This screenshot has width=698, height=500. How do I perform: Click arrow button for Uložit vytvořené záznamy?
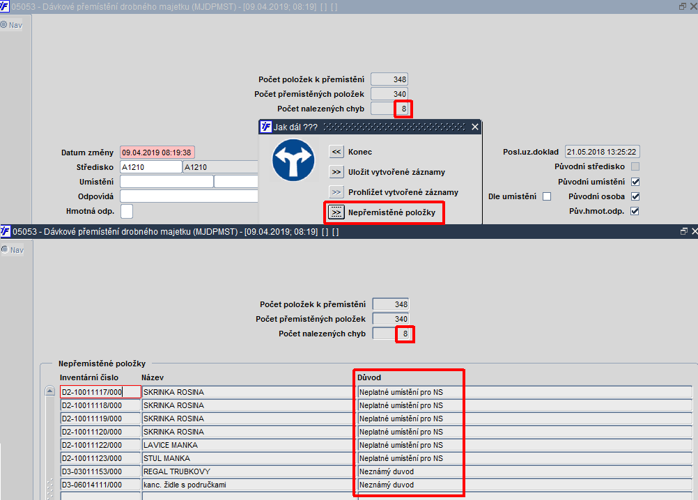coord(336,172)
